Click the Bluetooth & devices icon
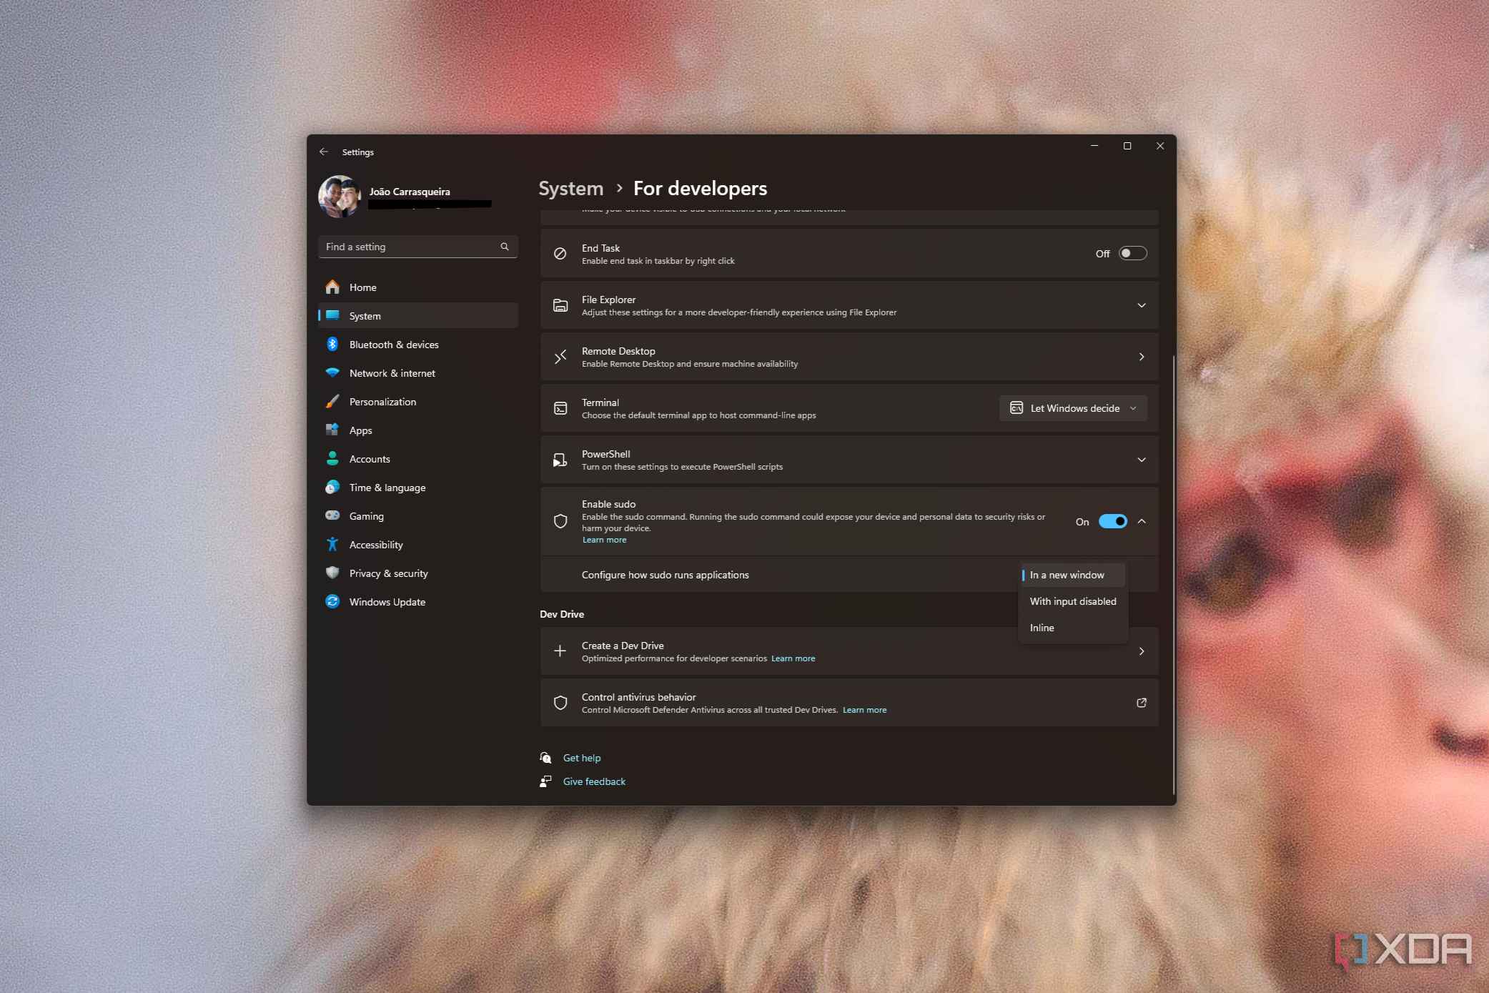Viewport: 1489px width, 993px height. (332, 345)
